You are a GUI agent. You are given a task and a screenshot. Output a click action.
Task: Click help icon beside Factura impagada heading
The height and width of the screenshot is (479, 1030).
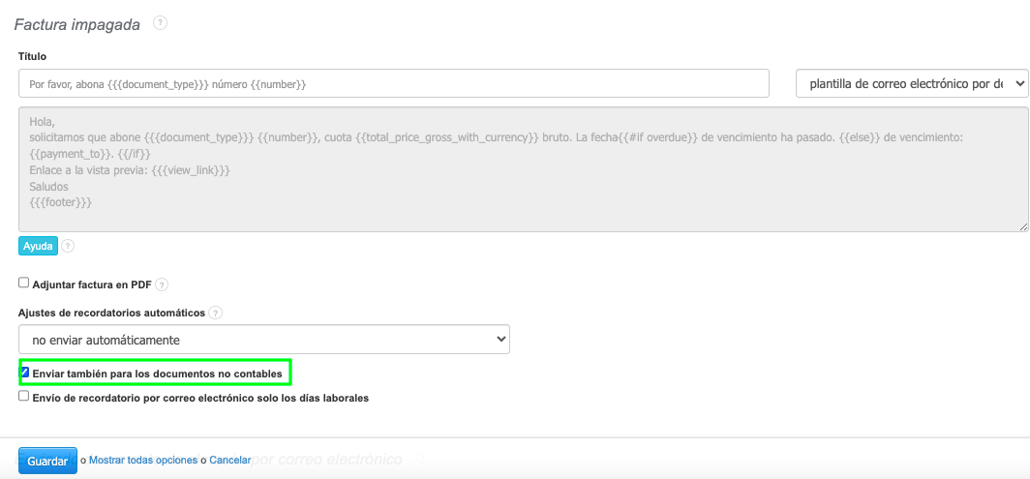tap(161, 22)
